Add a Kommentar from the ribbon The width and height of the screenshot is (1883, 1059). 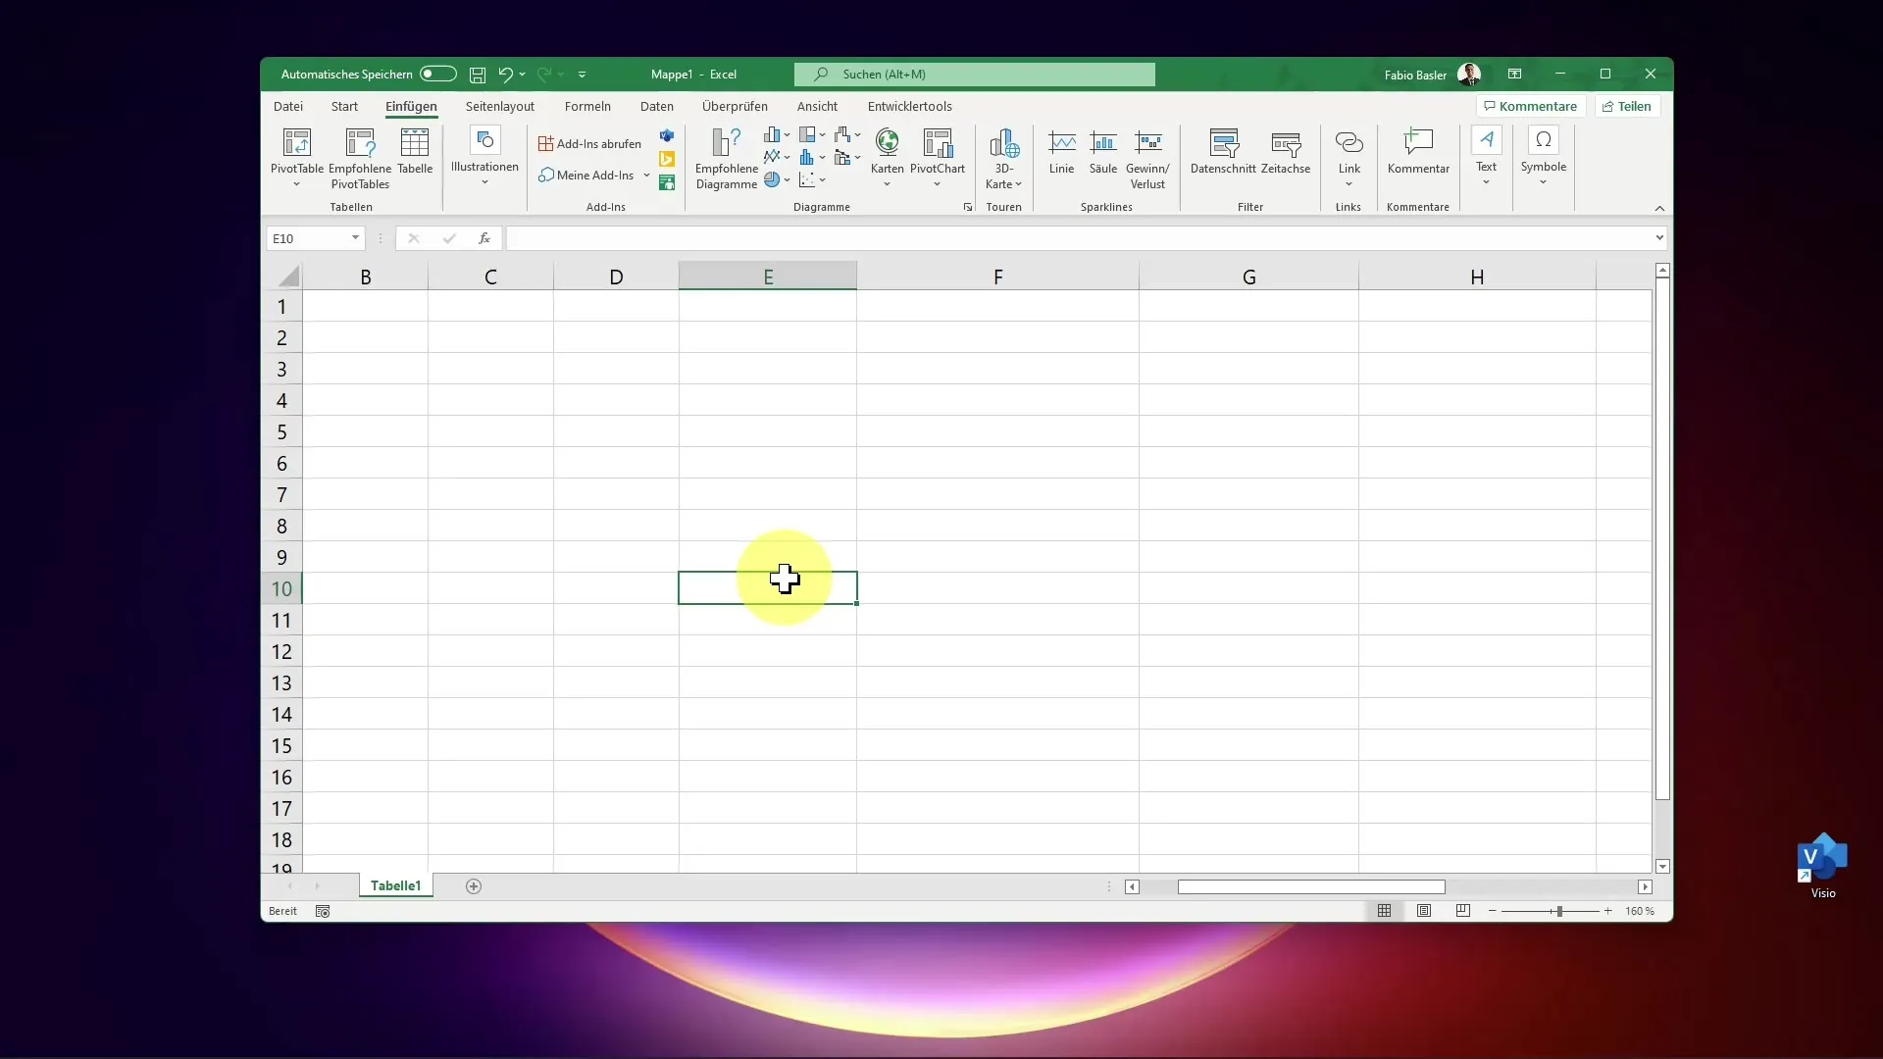tap(1418, 152)
